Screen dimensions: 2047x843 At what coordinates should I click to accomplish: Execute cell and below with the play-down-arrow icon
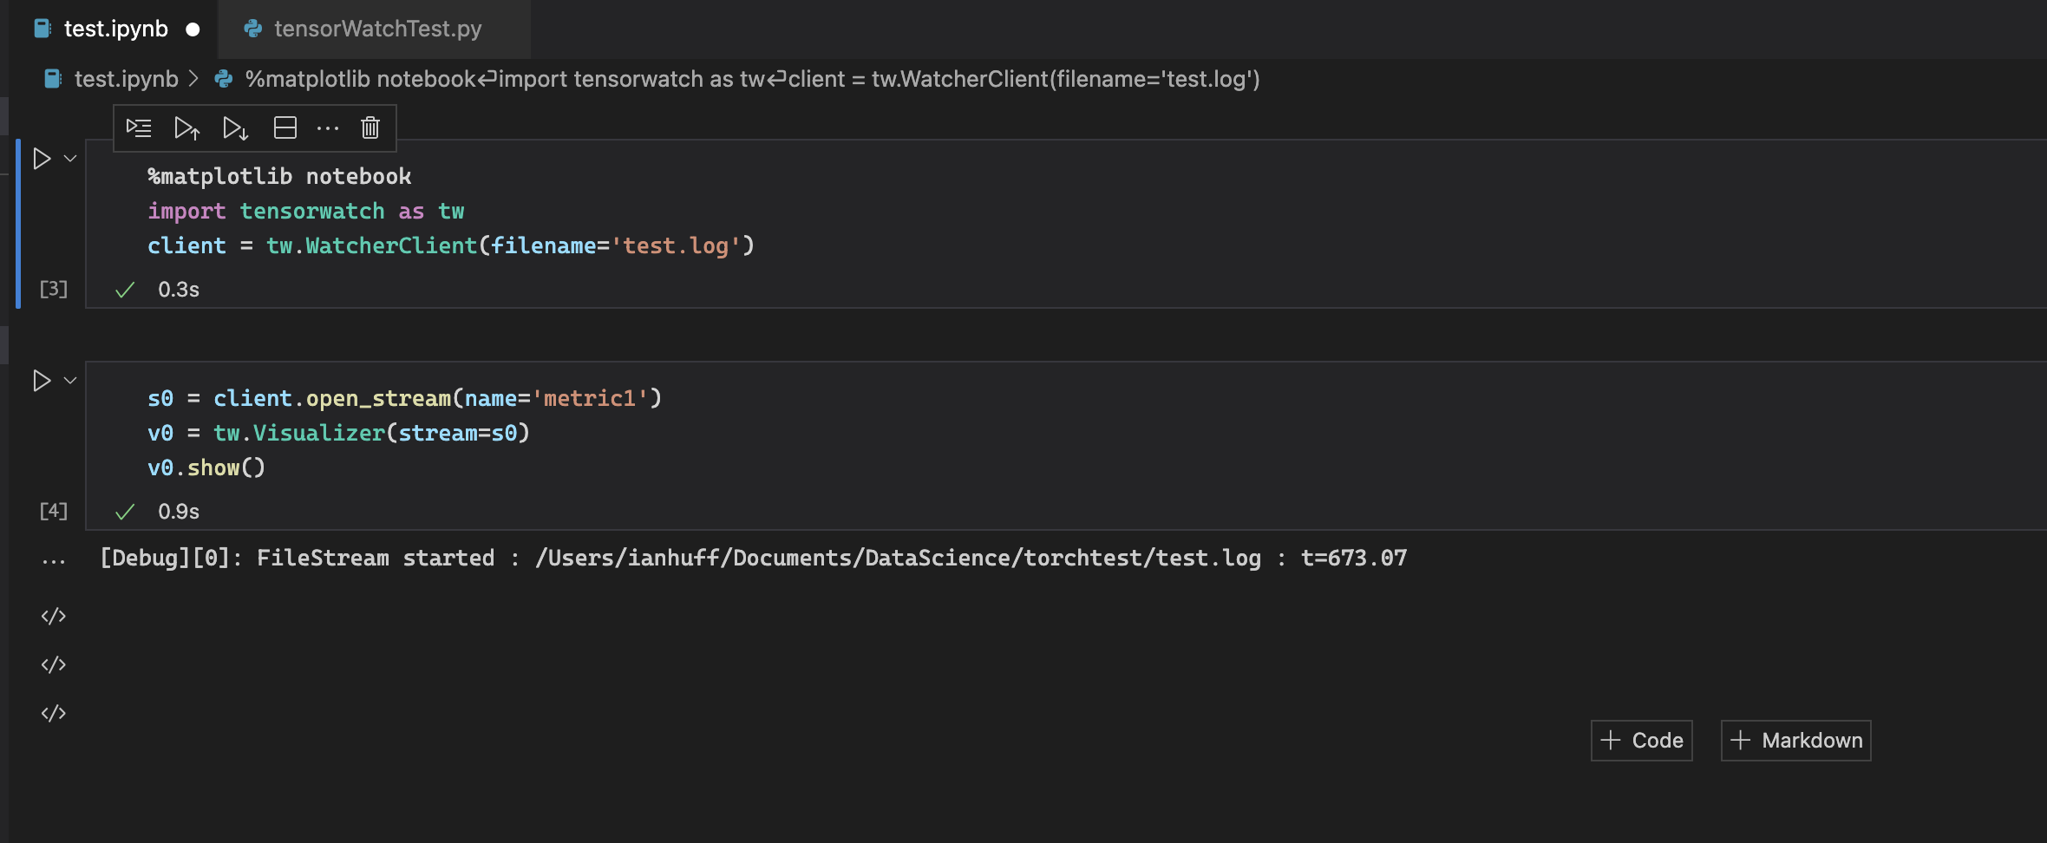coord(236,127)
